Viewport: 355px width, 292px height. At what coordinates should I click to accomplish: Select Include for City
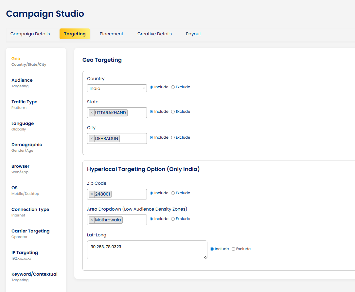151,138
